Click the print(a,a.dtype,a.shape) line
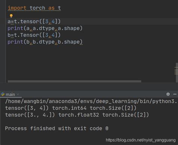Viewport: 178px width, 145px height. click(x=45, y=28)
